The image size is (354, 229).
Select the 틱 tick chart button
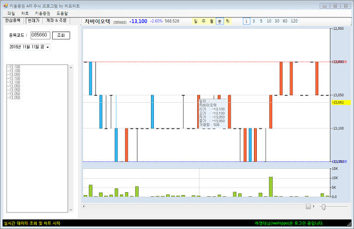pyautogui.click(x=228, y=21)
